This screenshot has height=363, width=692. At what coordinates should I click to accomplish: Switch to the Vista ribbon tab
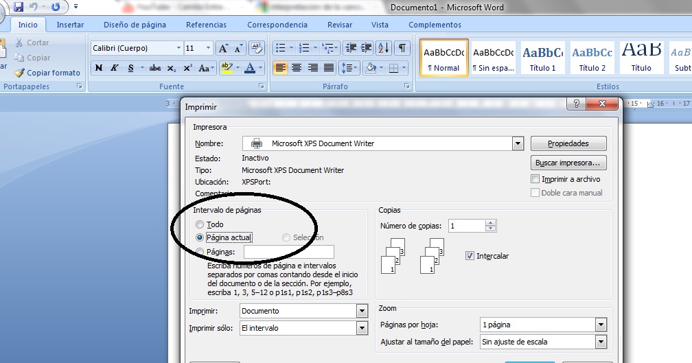tap(380, 25)
